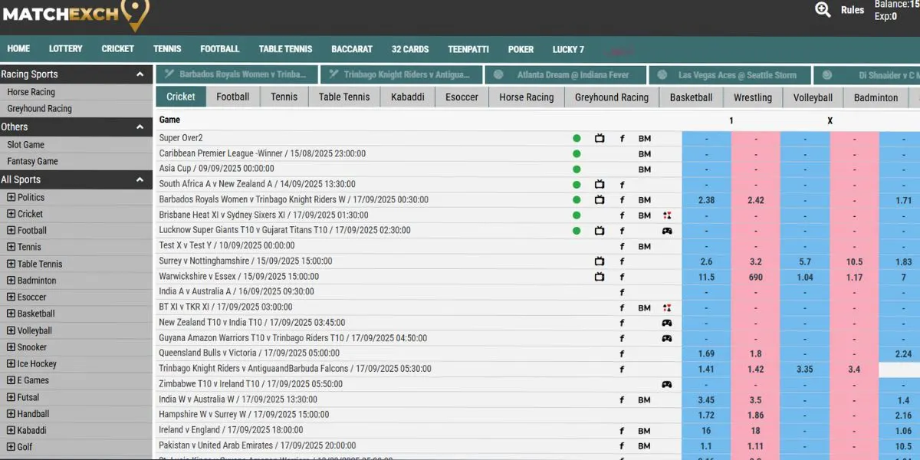Viewport: 920px width, 460px height.
Task: Click the green in-play dot for Caribbean Premier League
Action: 577,154
